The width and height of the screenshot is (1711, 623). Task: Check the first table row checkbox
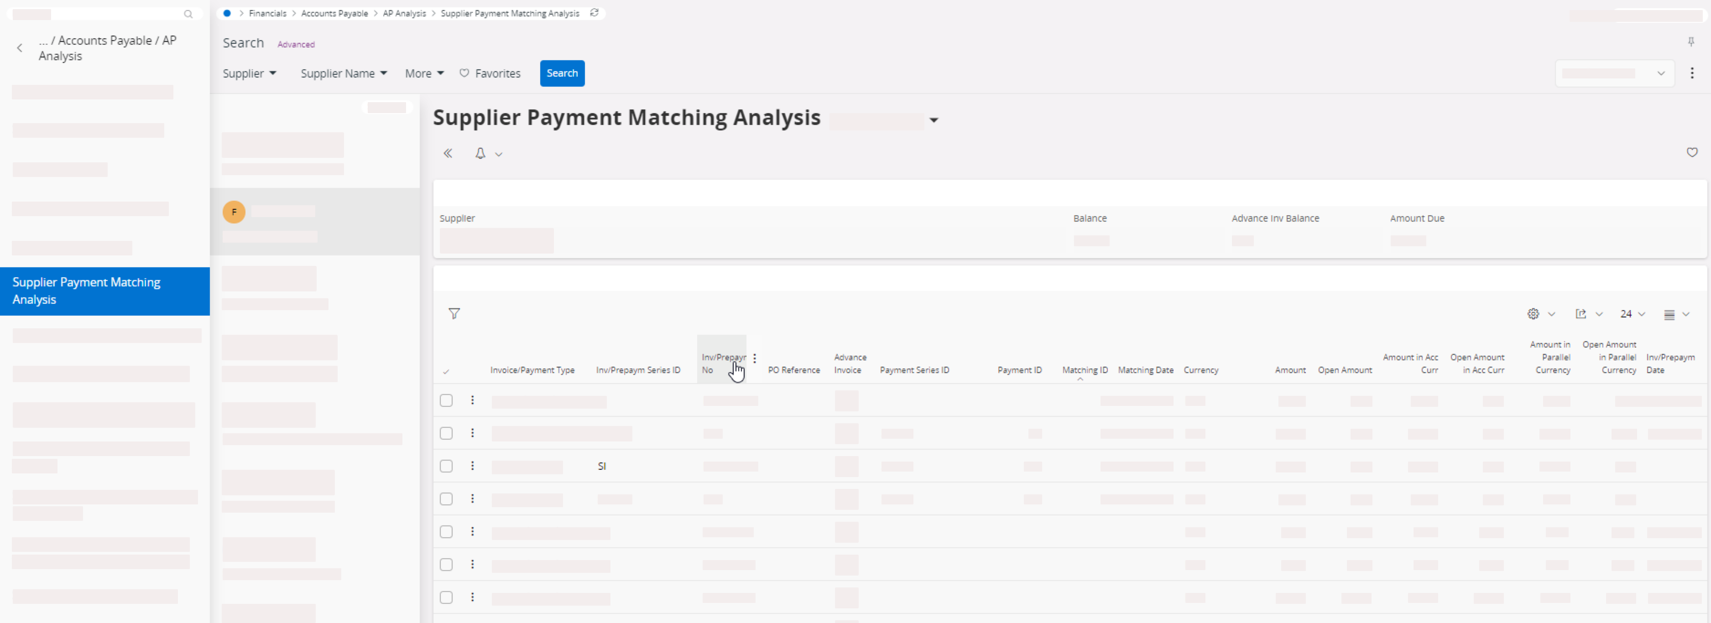pyautogui.click(x=446, y=400)
